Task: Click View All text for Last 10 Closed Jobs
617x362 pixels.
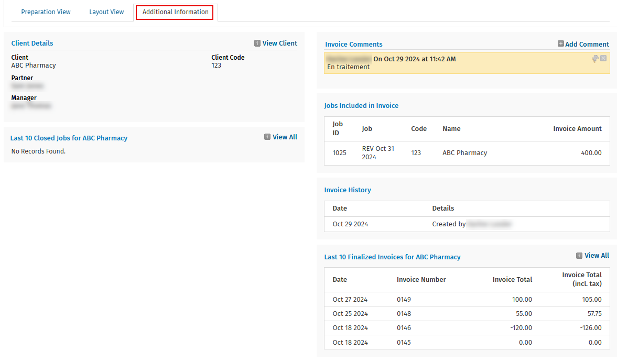Action: (285, 137)
